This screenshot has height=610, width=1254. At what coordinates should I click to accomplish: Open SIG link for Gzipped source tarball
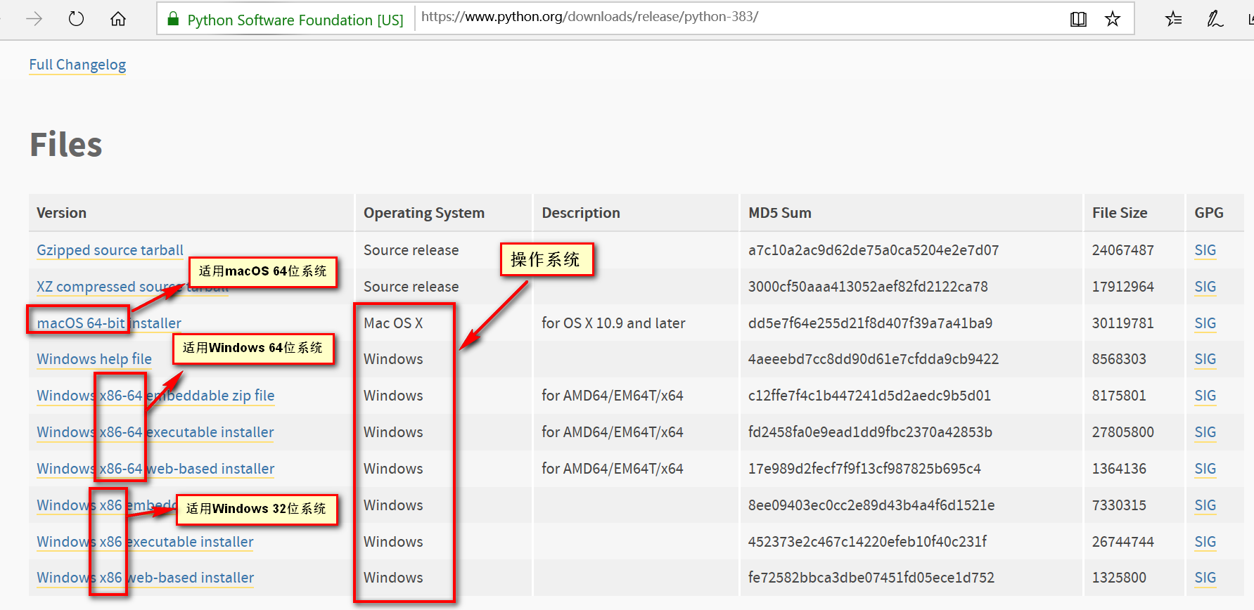[1205, 250]
